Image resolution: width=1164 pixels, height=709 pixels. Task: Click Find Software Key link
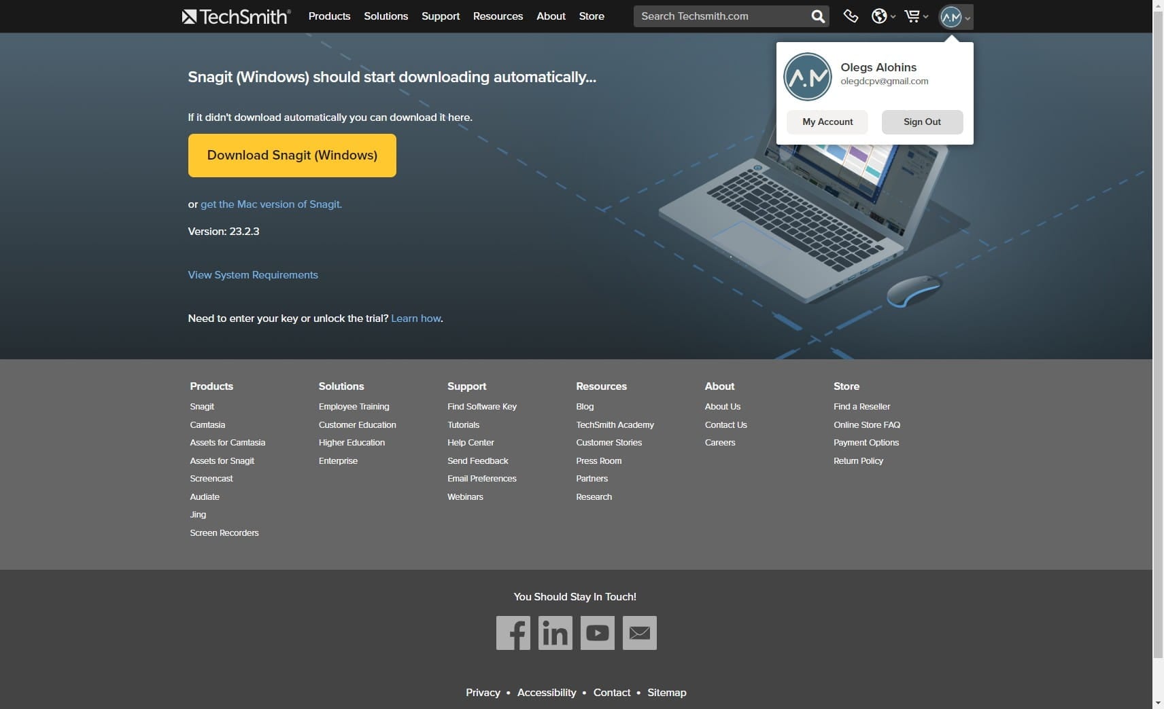[482, 407]
